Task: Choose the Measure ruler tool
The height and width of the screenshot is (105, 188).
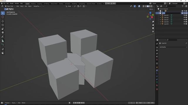Action: pos(3,41)
